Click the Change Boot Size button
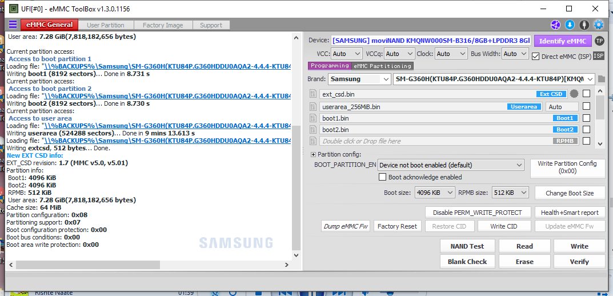Image resolution: width=613 pixels, height=296 pixels. 570,193
